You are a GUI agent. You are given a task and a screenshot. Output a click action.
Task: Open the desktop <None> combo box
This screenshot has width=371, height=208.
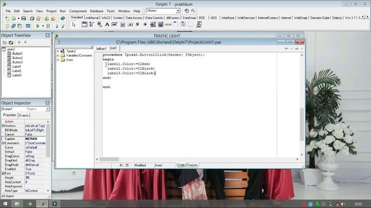click(x=163, y=10)
